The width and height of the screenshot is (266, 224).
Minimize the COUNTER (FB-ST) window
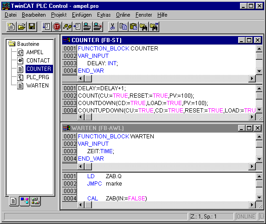pyautogui.click(x=241, y=40)
